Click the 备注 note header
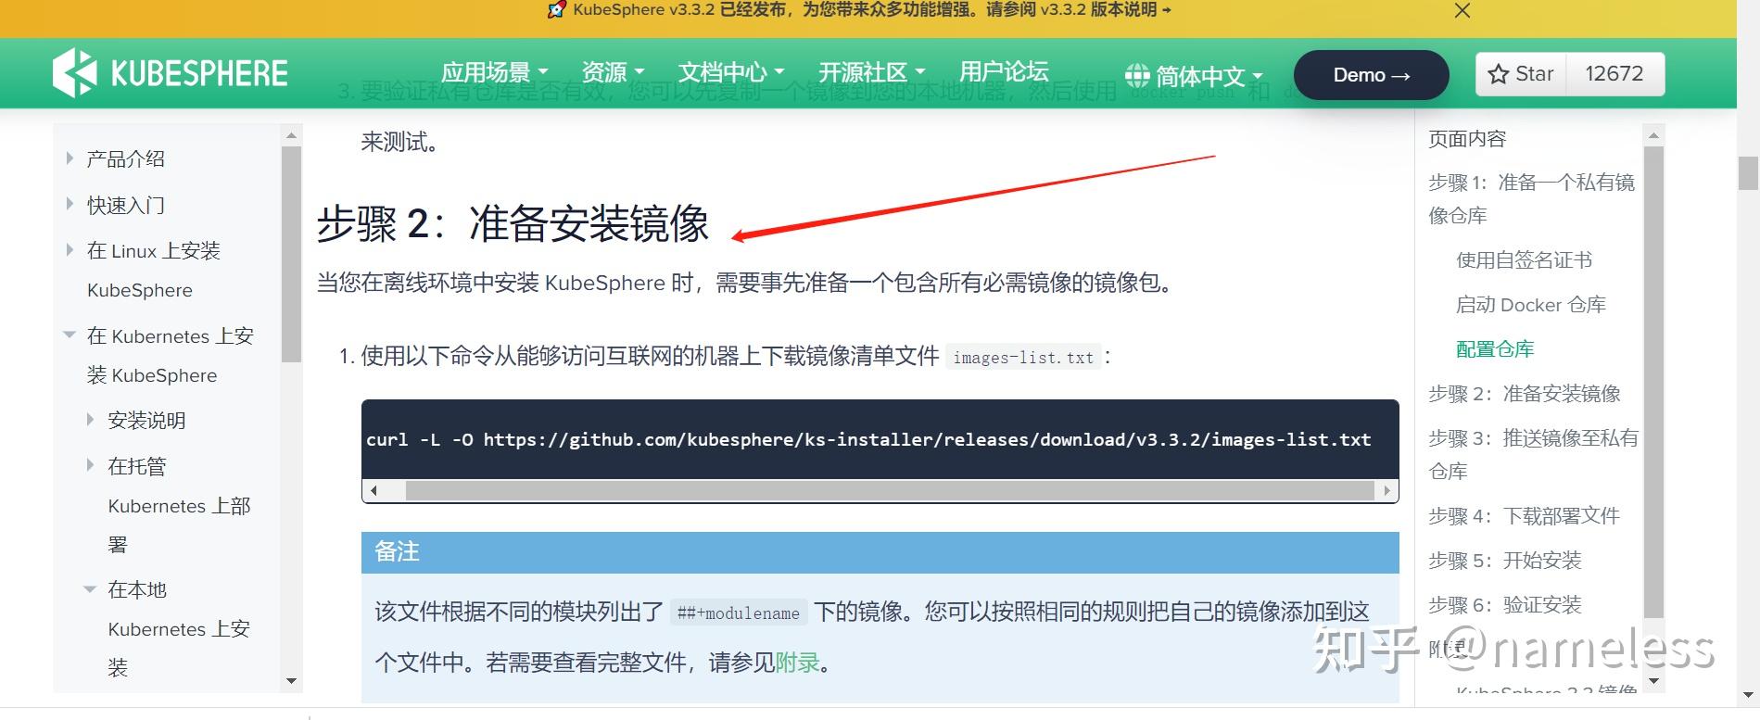 [880, 552]
